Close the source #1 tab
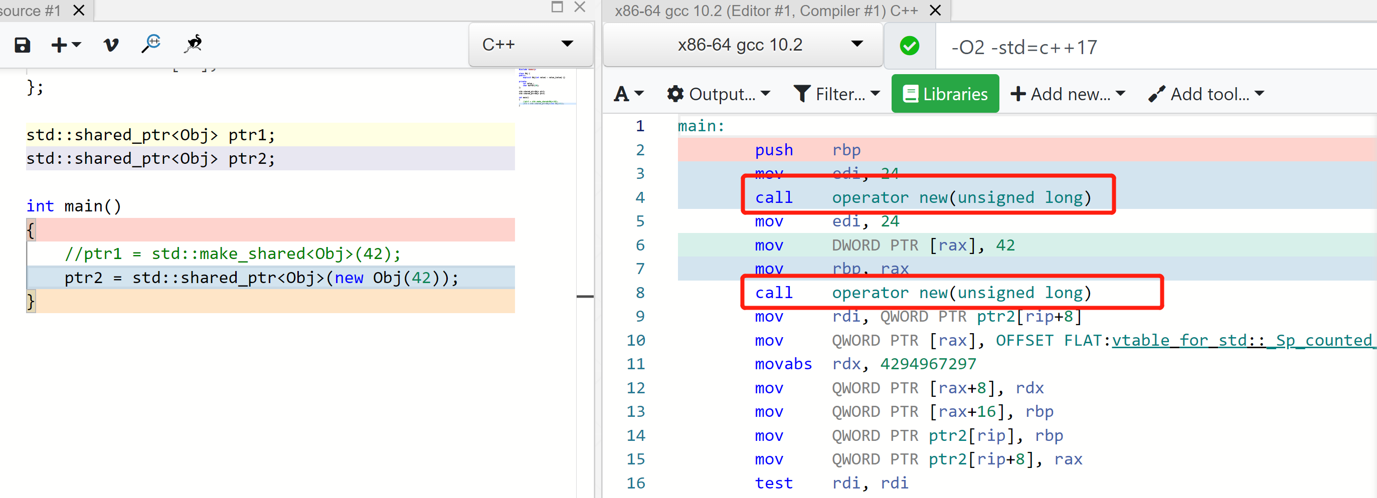The height and width of the screenshot is (498, 1377). tap(79, 10)
